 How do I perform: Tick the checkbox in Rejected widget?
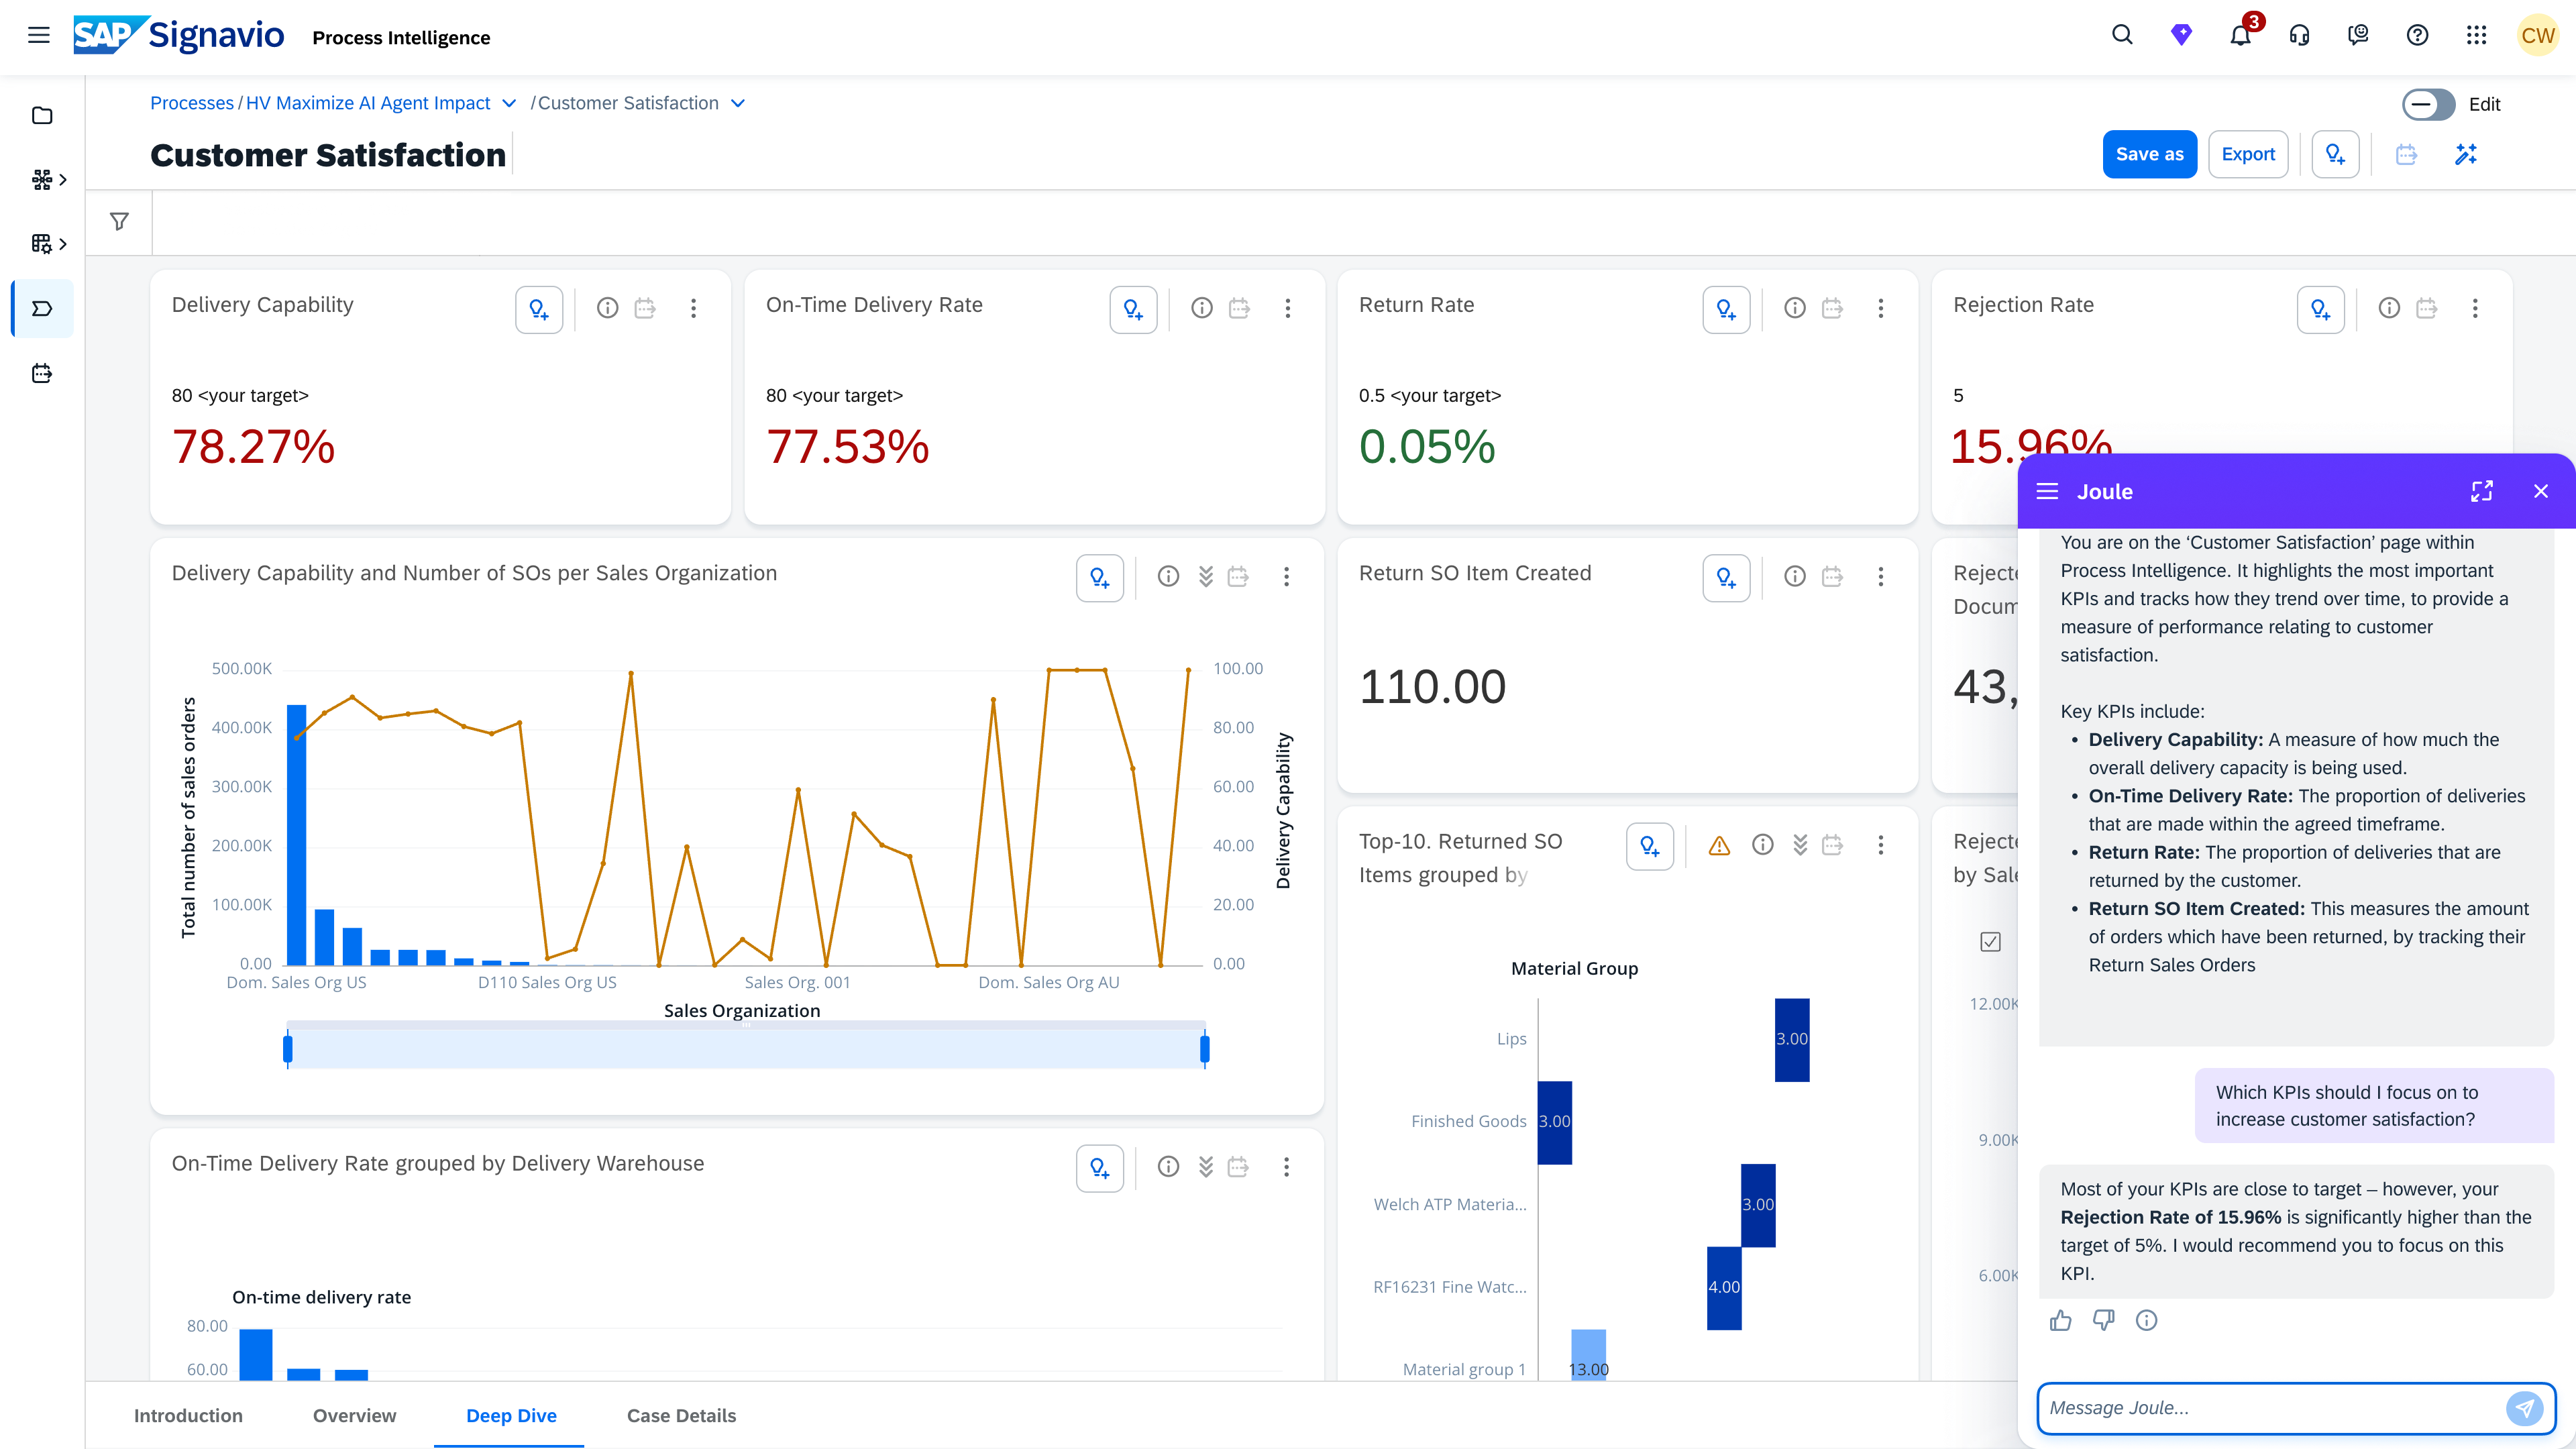1990,942
